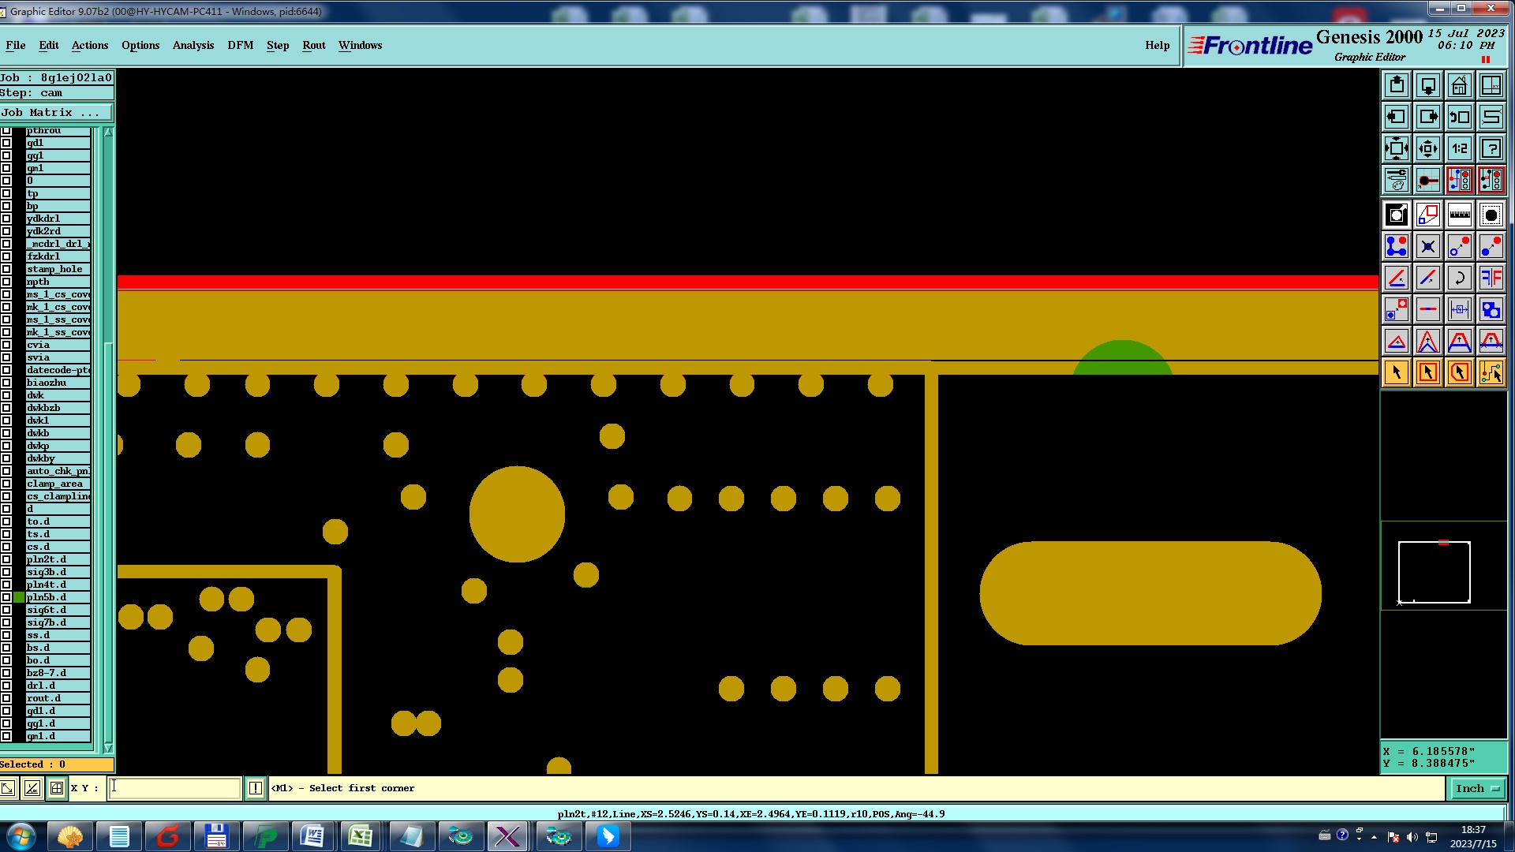Open the Windows Start button
Viewport: 1515px width, 852px height.
tap(21, 836)
